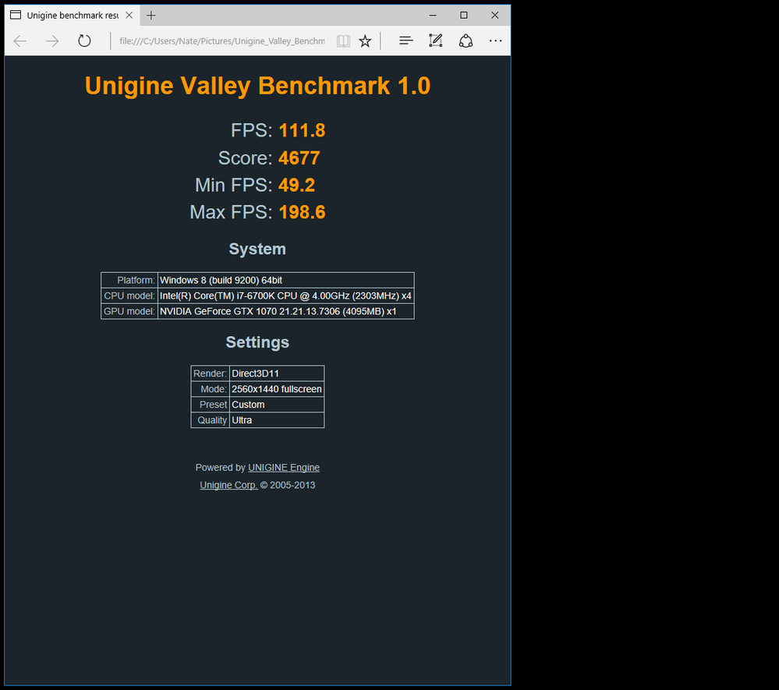779x690 pixels.
Task: Click the Ultra quality value
Action: pos(277,419)
